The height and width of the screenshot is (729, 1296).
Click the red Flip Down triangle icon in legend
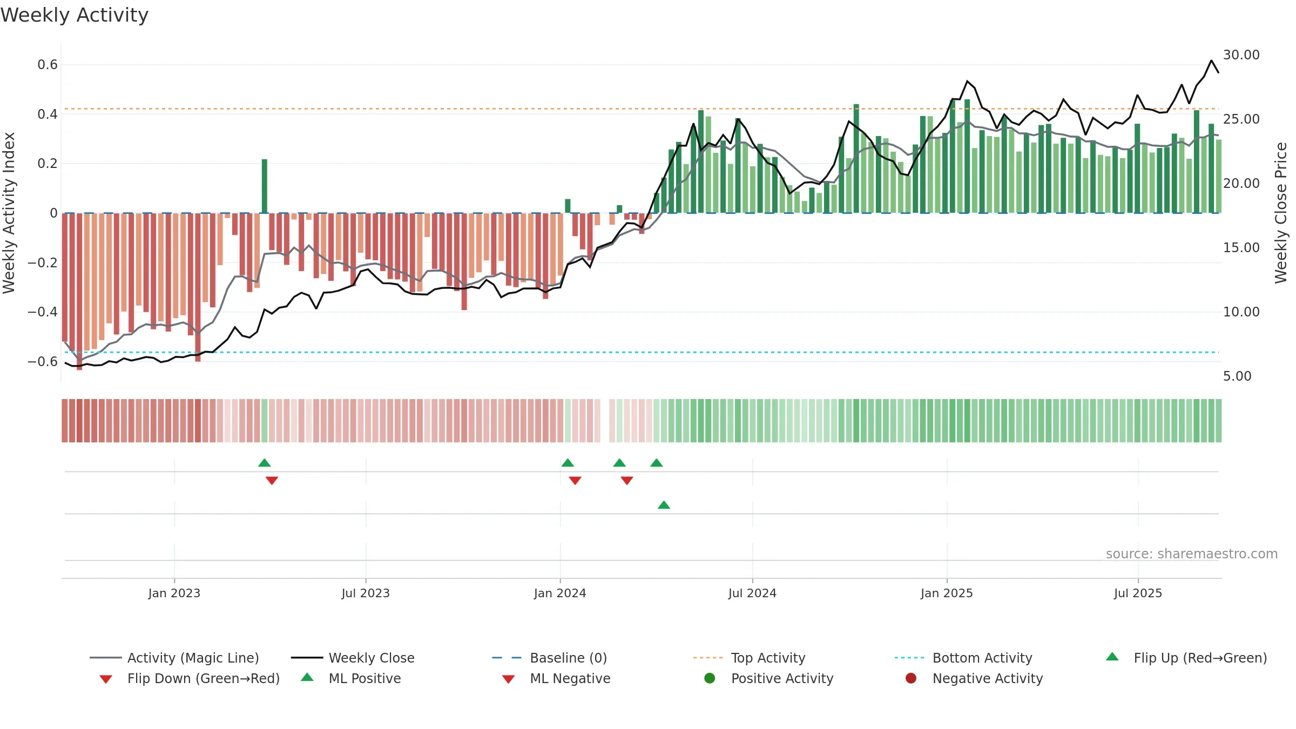coord(106,679)
